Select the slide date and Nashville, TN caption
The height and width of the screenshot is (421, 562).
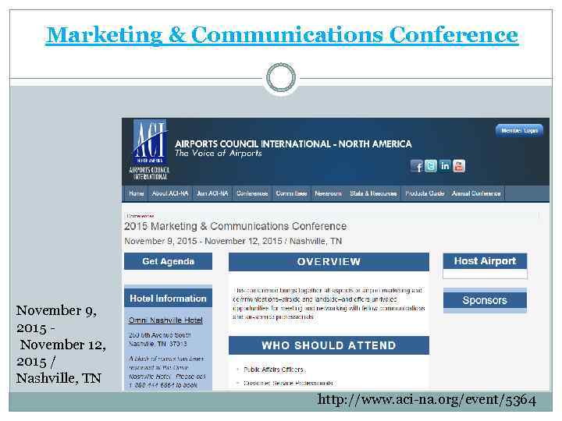tap(61, 344)
